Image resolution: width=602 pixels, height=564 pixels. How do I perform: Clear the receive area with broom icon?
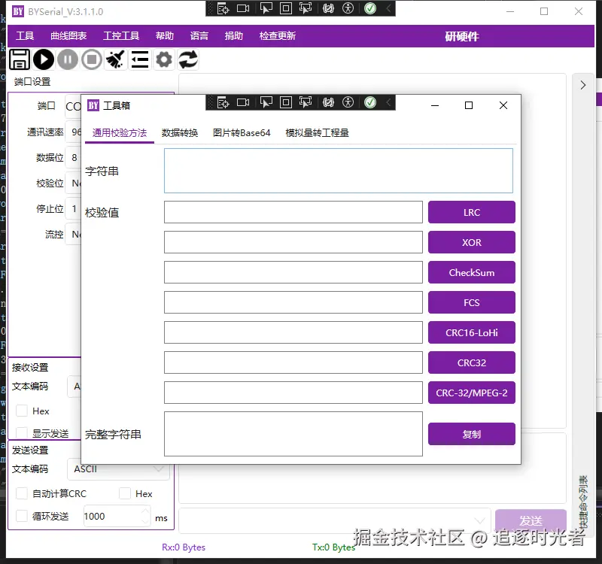point(116,60)
